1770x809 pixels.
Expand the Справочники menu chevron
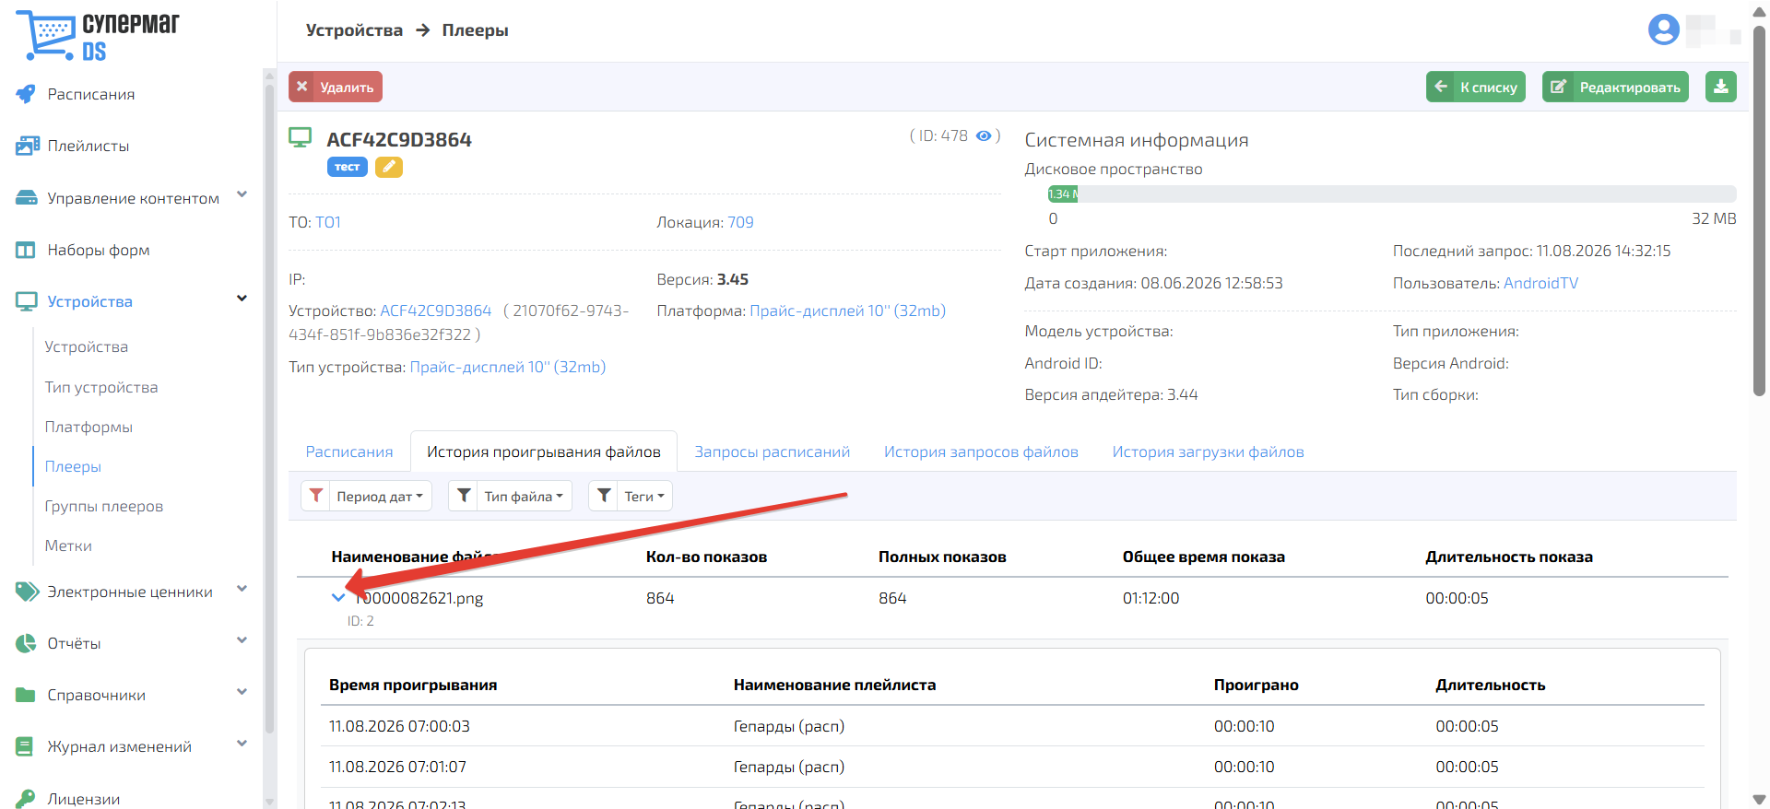click(242, 692)
